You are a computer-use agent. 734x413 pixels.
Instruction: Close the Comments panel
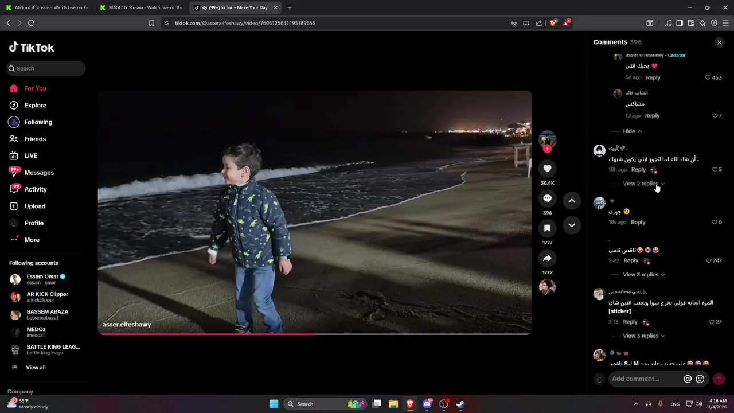click(719, 42)
